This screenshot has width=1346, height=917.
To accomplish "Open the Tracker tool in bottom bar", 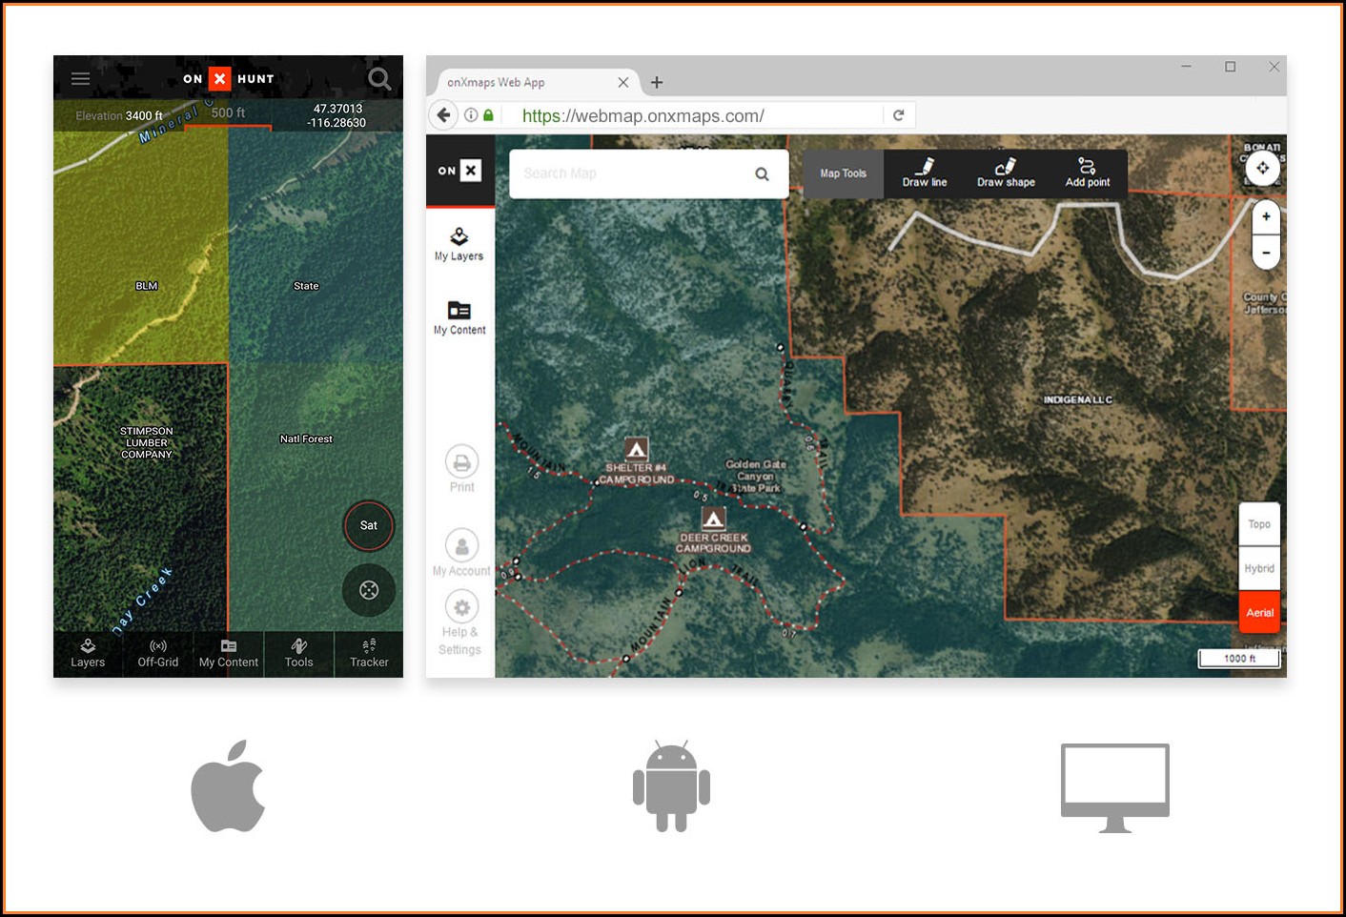I will (x=369, y=654).
